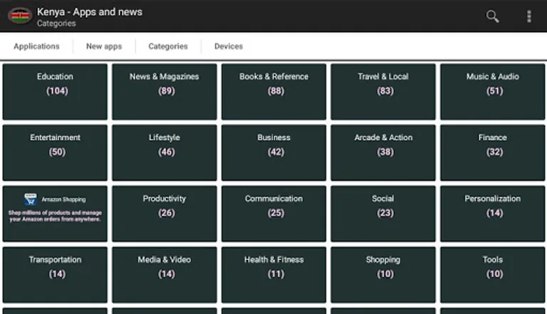
Task: Open the Business (42) category
Action: tap(273, 153)
